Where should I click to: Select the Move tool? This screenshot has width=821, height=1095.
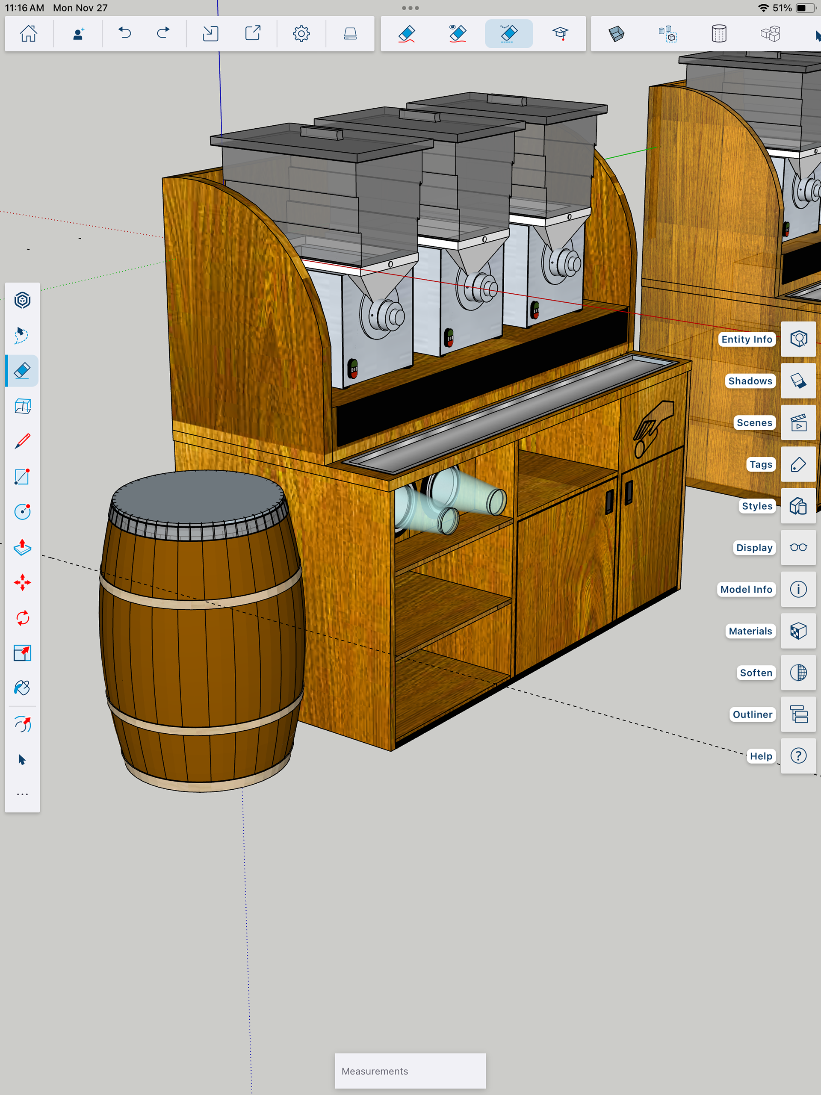coord(22,583)
